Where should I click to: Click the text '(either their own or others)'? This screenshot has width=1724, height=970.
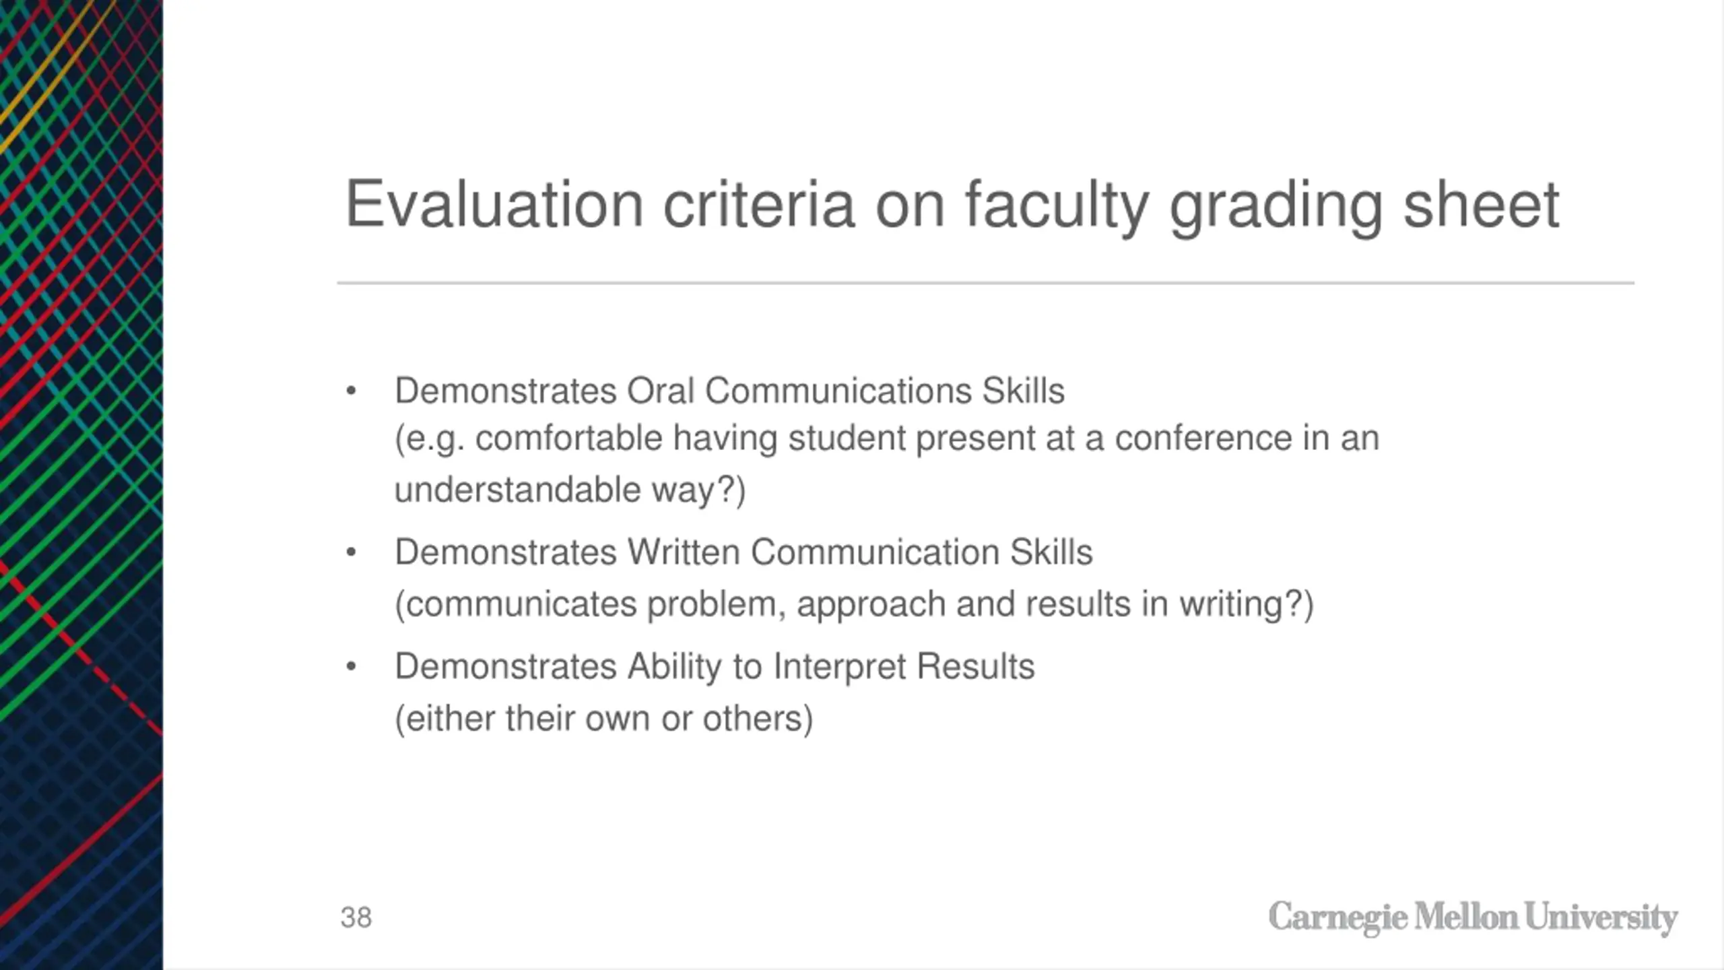coord(604,719)
